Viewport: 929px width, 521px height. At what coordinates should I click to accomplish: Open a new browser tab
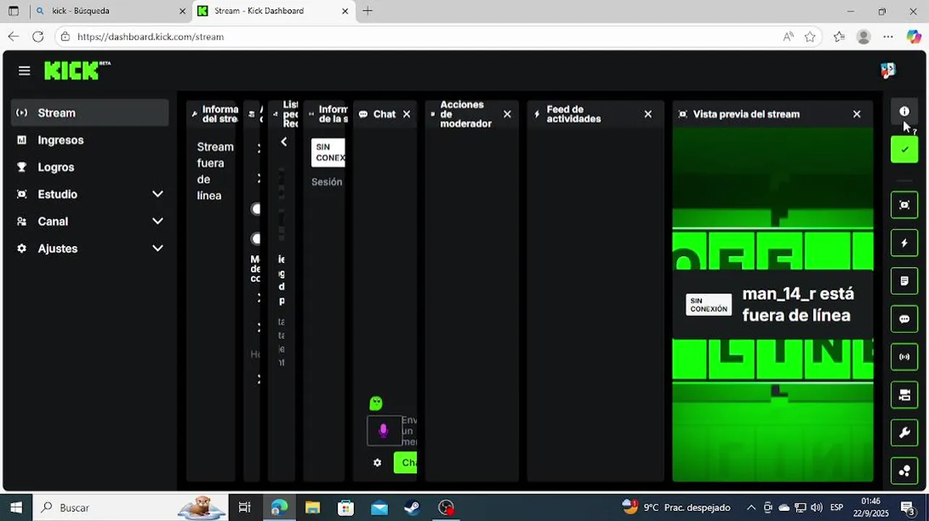pos(368,11)
